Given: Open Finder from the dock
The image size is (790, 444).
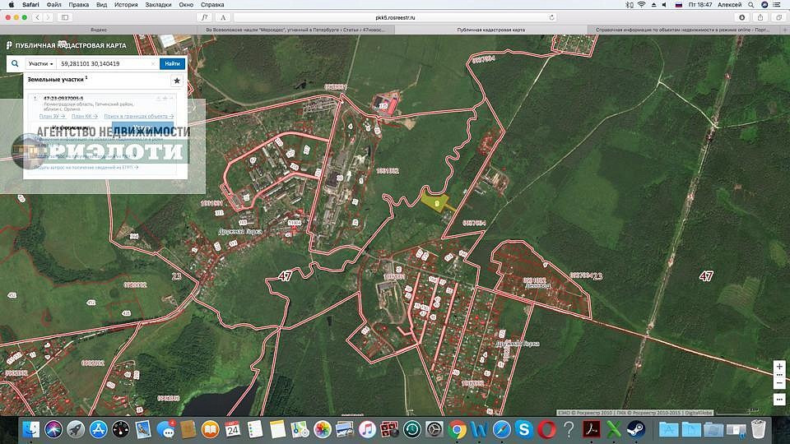Looking at the screenshot, I should click(x=30, y=429).
